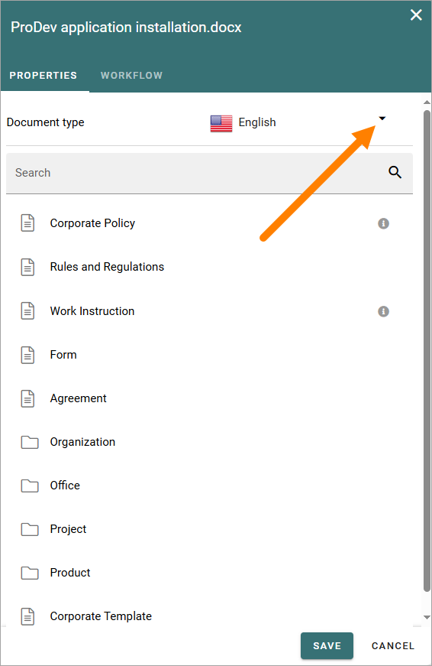Screen dimensions: 432x666
Task: Click the Form document icon
Action: point(28,355)
